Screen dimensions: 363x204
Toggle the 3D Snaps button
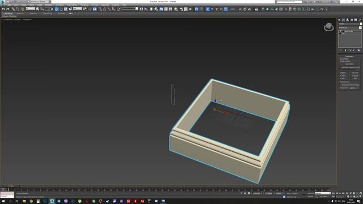point(100,9)
